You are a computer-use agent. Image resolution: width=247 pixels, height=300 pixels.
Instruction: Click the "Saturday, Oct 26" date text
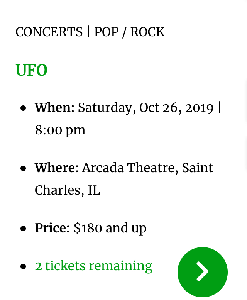click(125, 107)
